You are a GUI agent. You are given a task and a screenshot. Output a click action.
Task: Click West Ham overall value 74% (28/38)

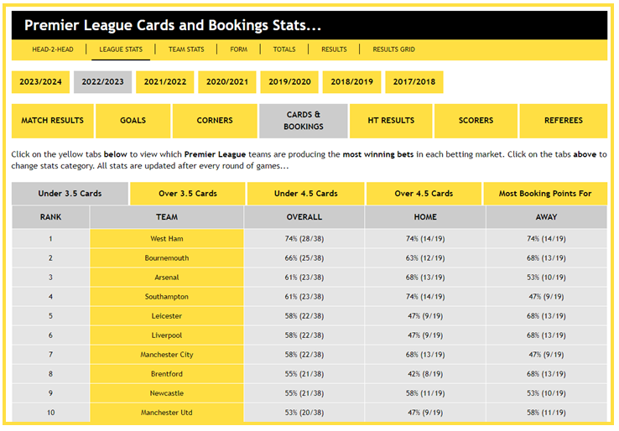(304, 239)
